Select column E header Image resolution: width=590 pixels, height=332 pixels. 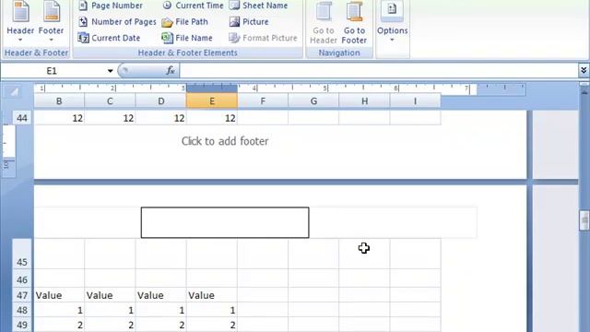pyautogui.click(x=212, y=101)
